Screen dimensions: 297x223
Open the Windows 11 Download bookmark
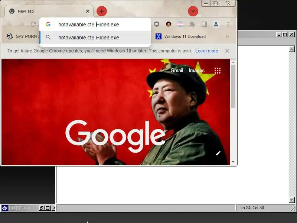[180, 36]
